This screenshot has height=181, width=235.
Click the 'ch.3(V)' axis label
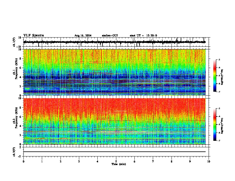pos(14,152)
